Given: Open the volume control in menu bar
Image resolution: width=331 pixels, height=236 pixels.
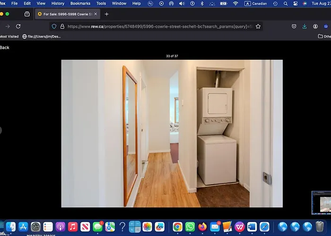Looking at the screenshot, I should coord(182,4).
